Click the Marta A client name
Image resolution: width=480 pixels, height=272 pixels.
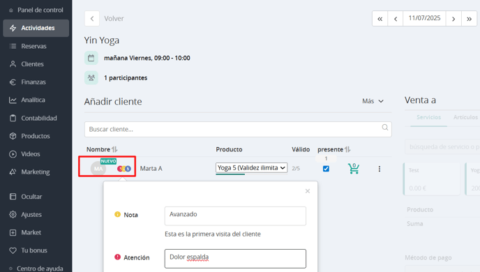(151, 169)
